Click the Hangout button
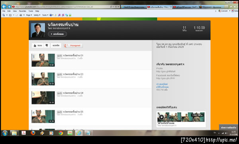239x144 pixels. 73,45
